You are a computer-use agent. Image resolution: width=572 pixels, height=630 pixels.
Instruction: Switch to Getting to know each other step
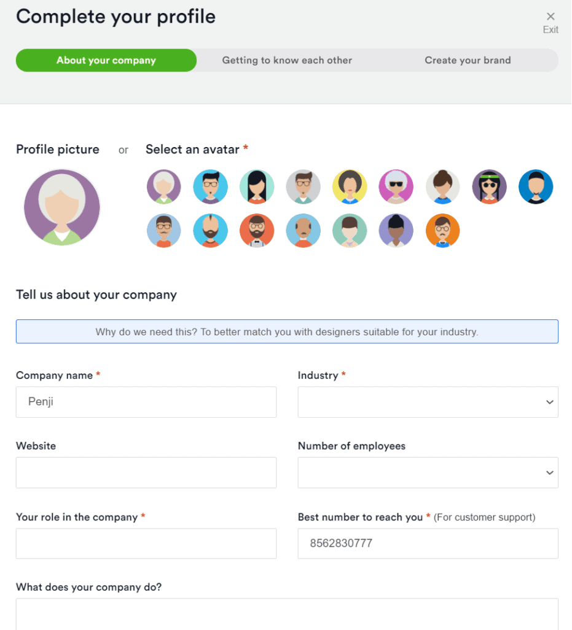click(287, 60)
